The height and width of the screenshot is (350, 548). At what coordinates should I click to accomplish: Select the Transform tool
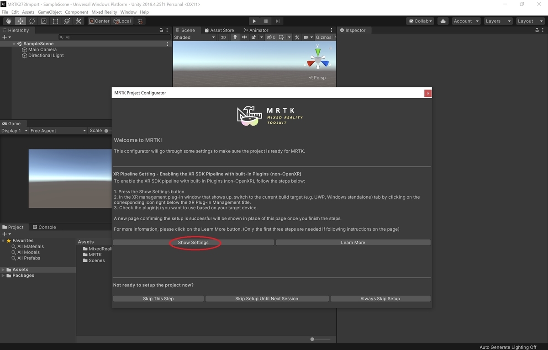coord(67,21)
